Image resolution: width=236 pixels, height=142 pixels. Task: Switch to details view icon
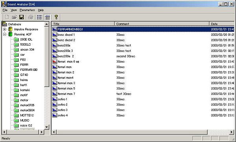pos(47,17)
